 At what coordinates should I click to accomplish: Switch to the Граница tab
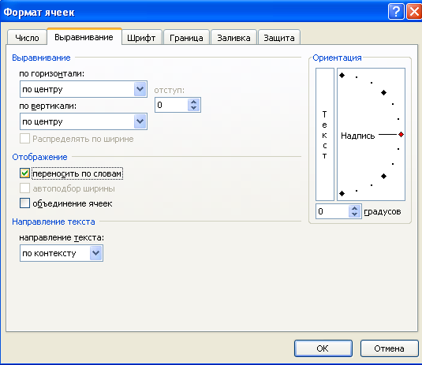(x=186, y=38)
